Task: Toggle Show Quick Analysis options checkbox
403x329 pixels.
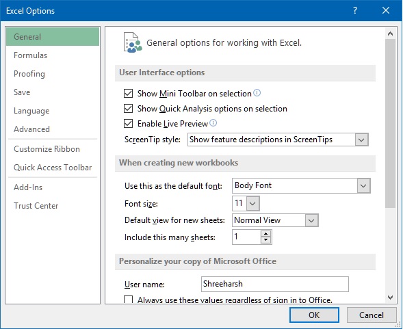Action: coord(128,109)
